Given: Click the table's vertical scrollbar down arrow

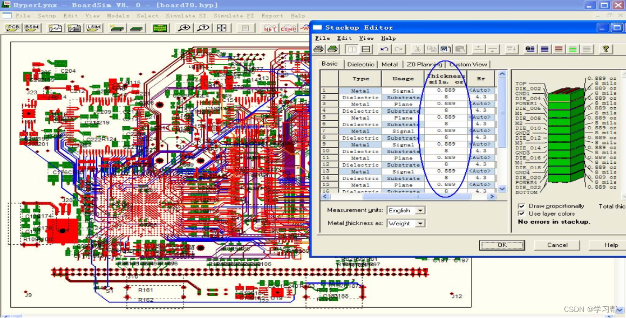Looking at the screenshot, I should tap(502, 189).
